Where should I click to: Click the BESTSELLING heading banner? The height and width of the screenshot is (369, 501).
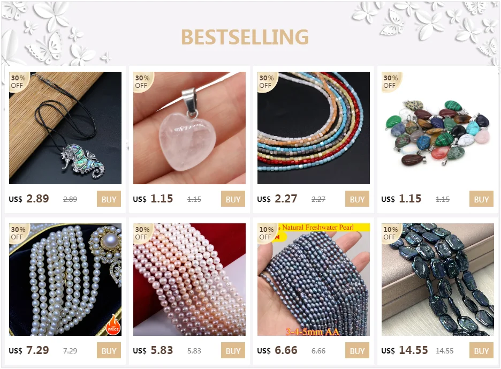coord(245,37)
